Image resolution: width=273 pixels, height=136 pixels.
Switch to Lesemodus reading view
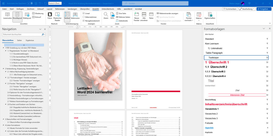click(7, 16)
